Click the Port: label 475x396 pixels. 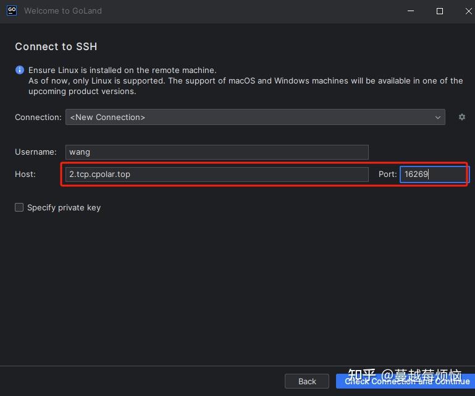387,174
